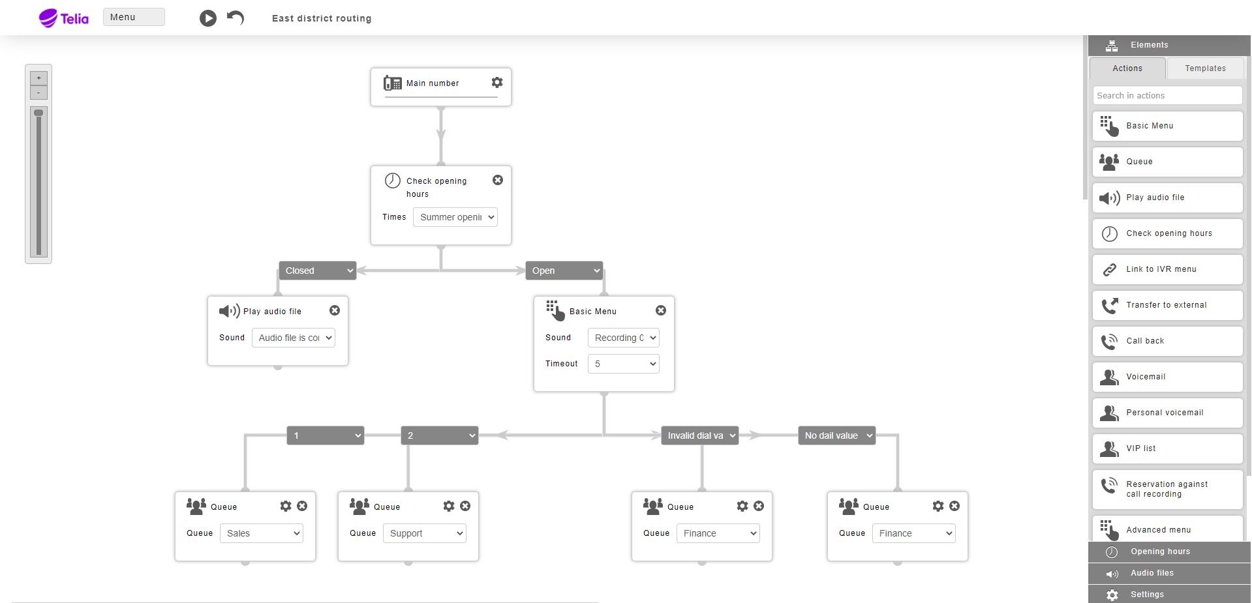Open the Menu button
Viewport: 1252px width, 603px height.
click(134, 17)
